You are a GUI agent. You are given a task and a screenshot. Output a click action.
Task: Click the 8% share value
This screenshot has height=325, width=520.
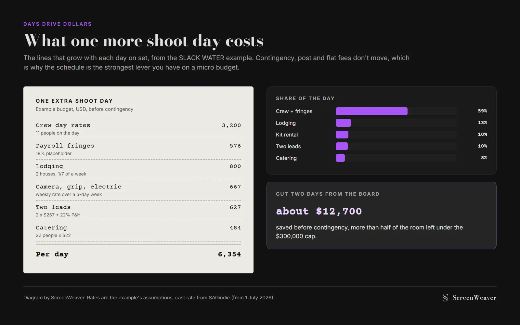pos(484,158)
